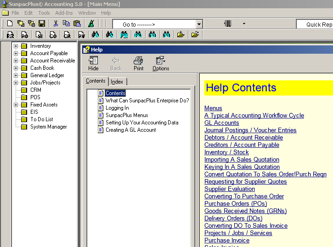Click the folder with down arrow icon
The width and height of the screenshot is (333, 247).
click(181, 34)
